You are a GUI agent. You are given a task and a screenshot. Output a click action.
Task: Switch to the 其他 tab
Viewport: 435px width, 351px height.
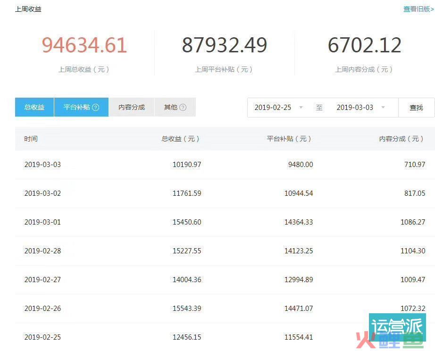[x=171, y=107]
